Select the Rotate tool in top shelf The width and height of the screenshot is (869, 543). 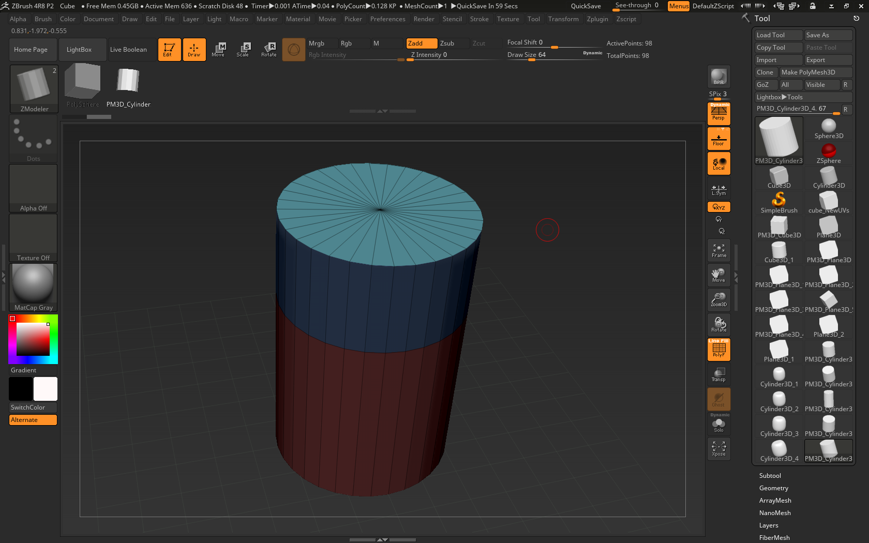coord(268,50)
